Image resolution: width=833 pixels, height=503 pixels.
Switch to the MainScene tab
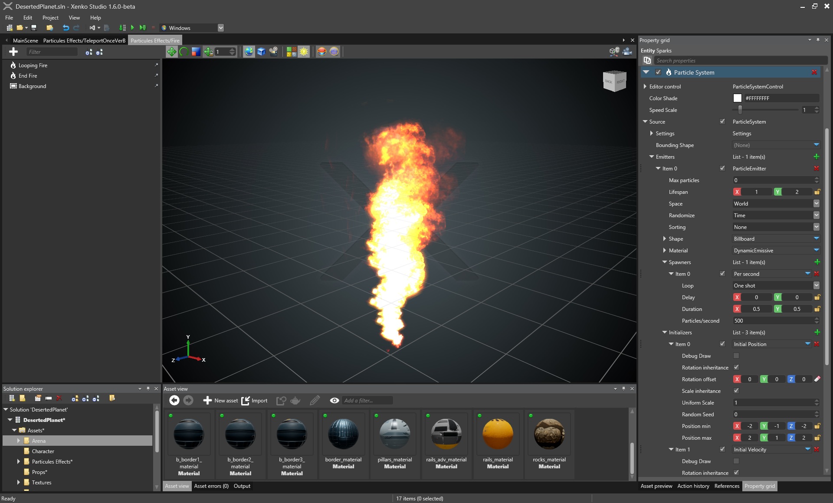[25, 40]
